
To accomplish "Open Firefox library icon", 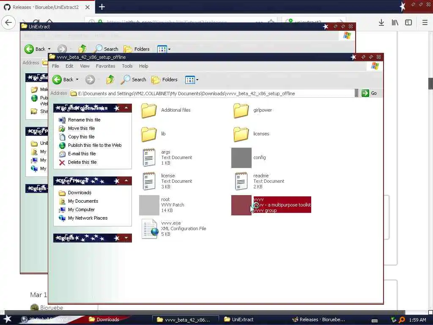I will pyautogui.click(x=395, y=22).
